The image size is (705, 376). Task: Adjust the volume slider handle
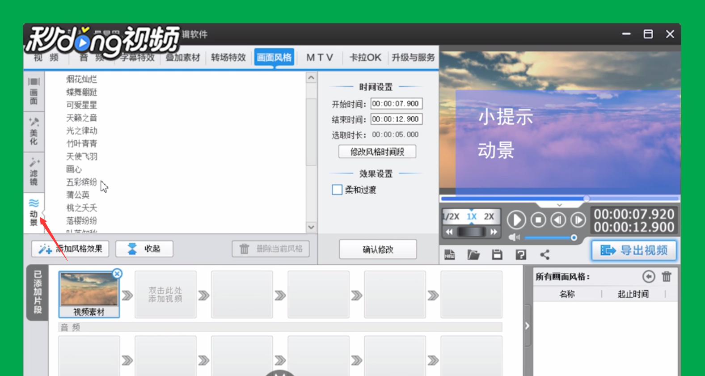574,238
